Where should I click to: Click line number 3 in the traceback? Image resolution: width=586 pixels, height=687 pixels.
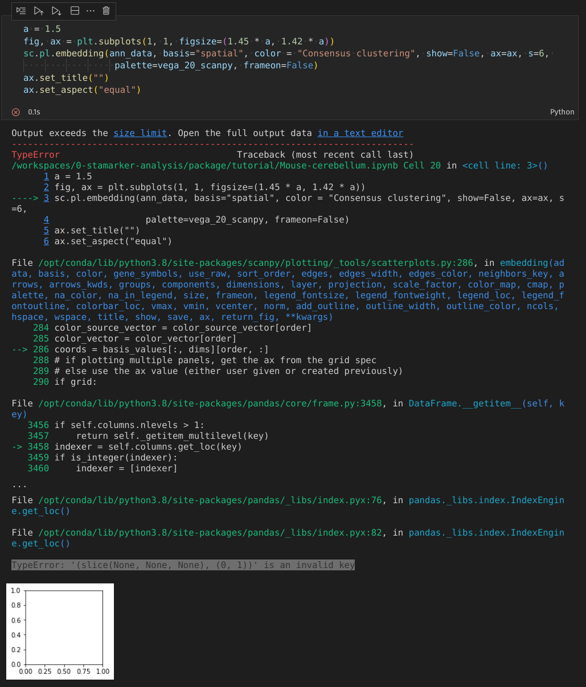(46, 198)
